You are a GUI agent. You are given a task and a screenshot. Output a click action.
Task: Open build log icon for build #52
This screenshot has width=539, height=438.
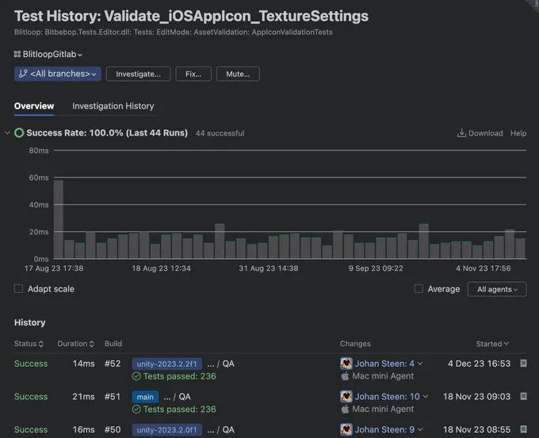[x=523, y=364]
